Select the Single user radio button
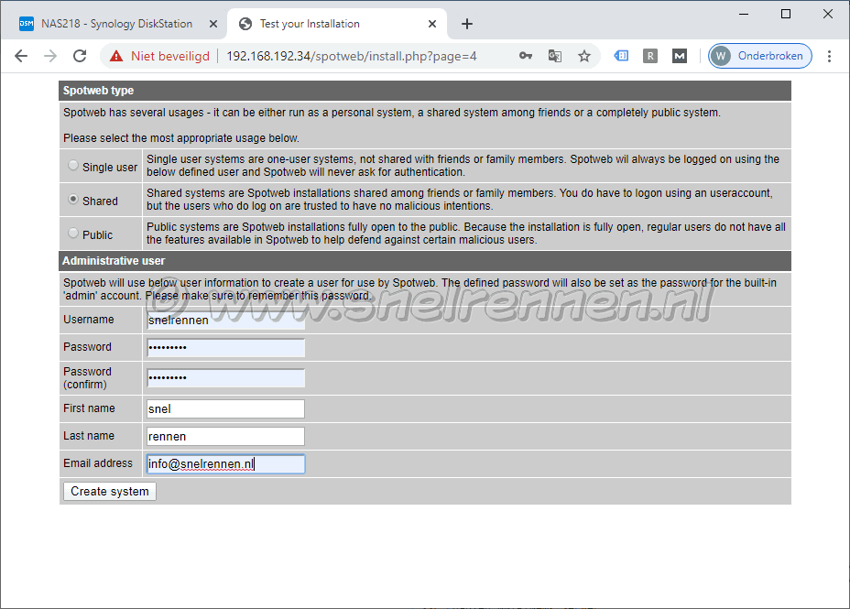 (x=73, y=165)
